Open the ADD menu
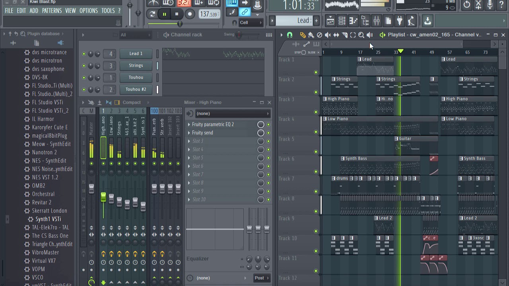 coord(34,11)
